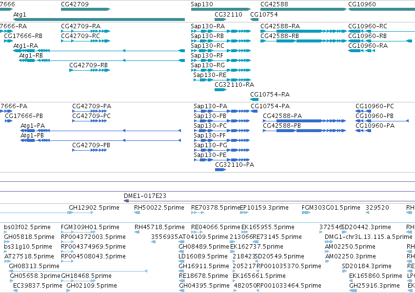This screenshot has height=293, width=415.
Task: Click EST label RP004372003.5prime
Action: tap(93, 237)
